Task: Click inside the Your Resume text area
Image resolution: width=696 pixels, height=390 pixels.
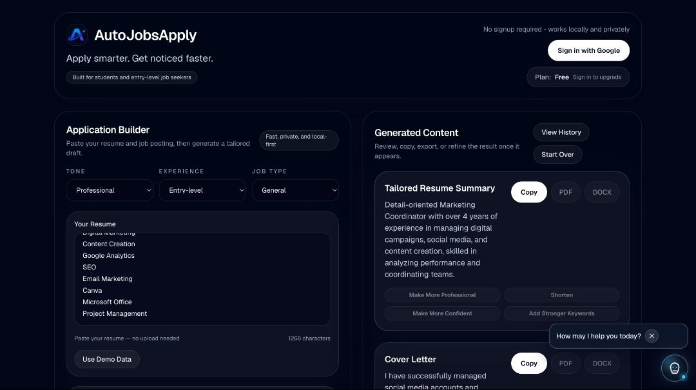Action: click(202, 279)
